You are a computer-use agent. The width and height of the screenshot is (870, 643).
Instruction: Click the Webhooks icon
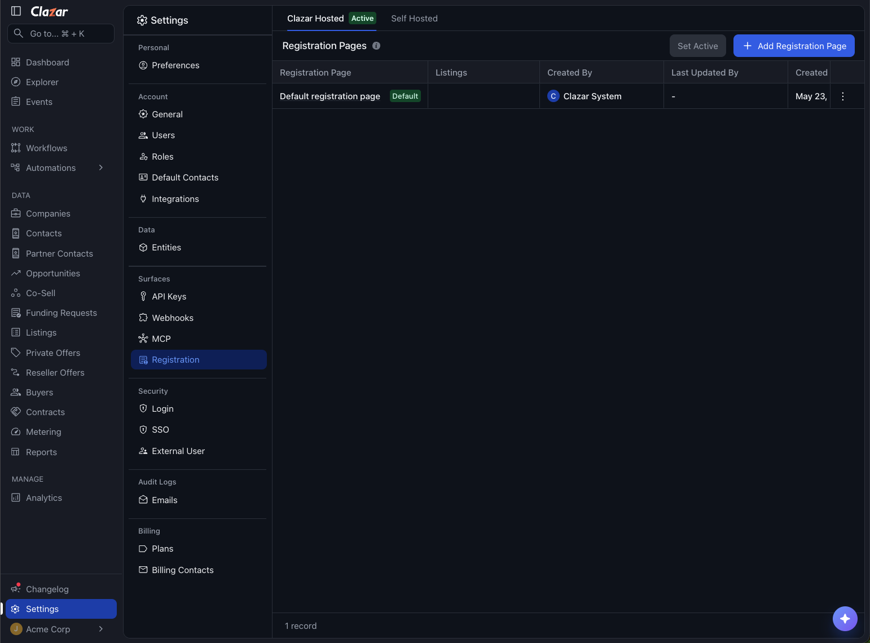click(x=143, y=318)
